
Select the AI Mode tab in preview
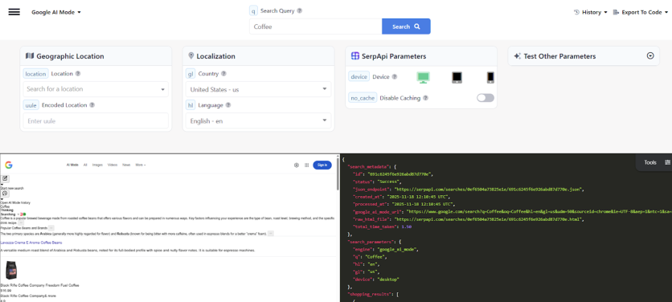[x=72, y=165]
